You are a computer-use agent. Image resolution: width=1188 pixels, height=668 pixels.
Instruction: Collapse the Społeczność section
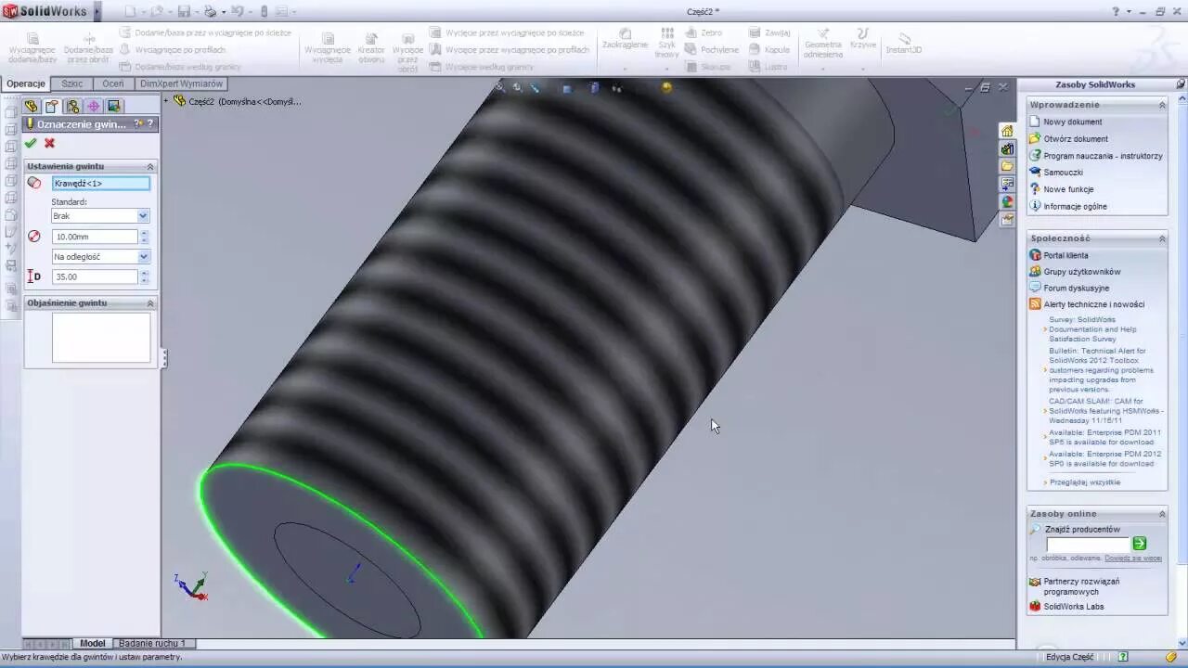point(1162,238)
